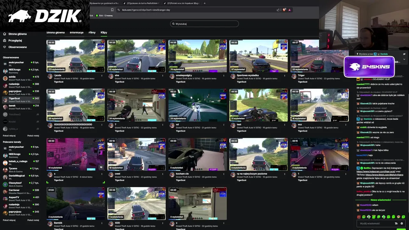Open options menu for clip 'ehe'

[x=163, y=76]
